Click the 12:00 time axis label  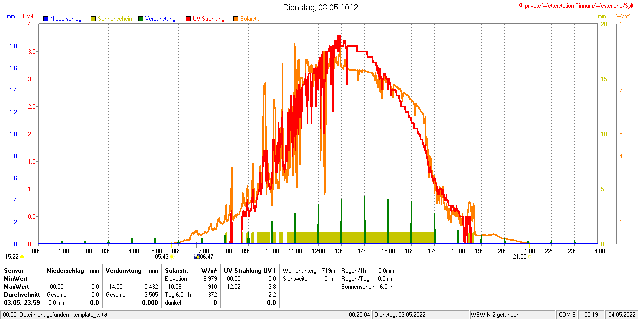318,251
